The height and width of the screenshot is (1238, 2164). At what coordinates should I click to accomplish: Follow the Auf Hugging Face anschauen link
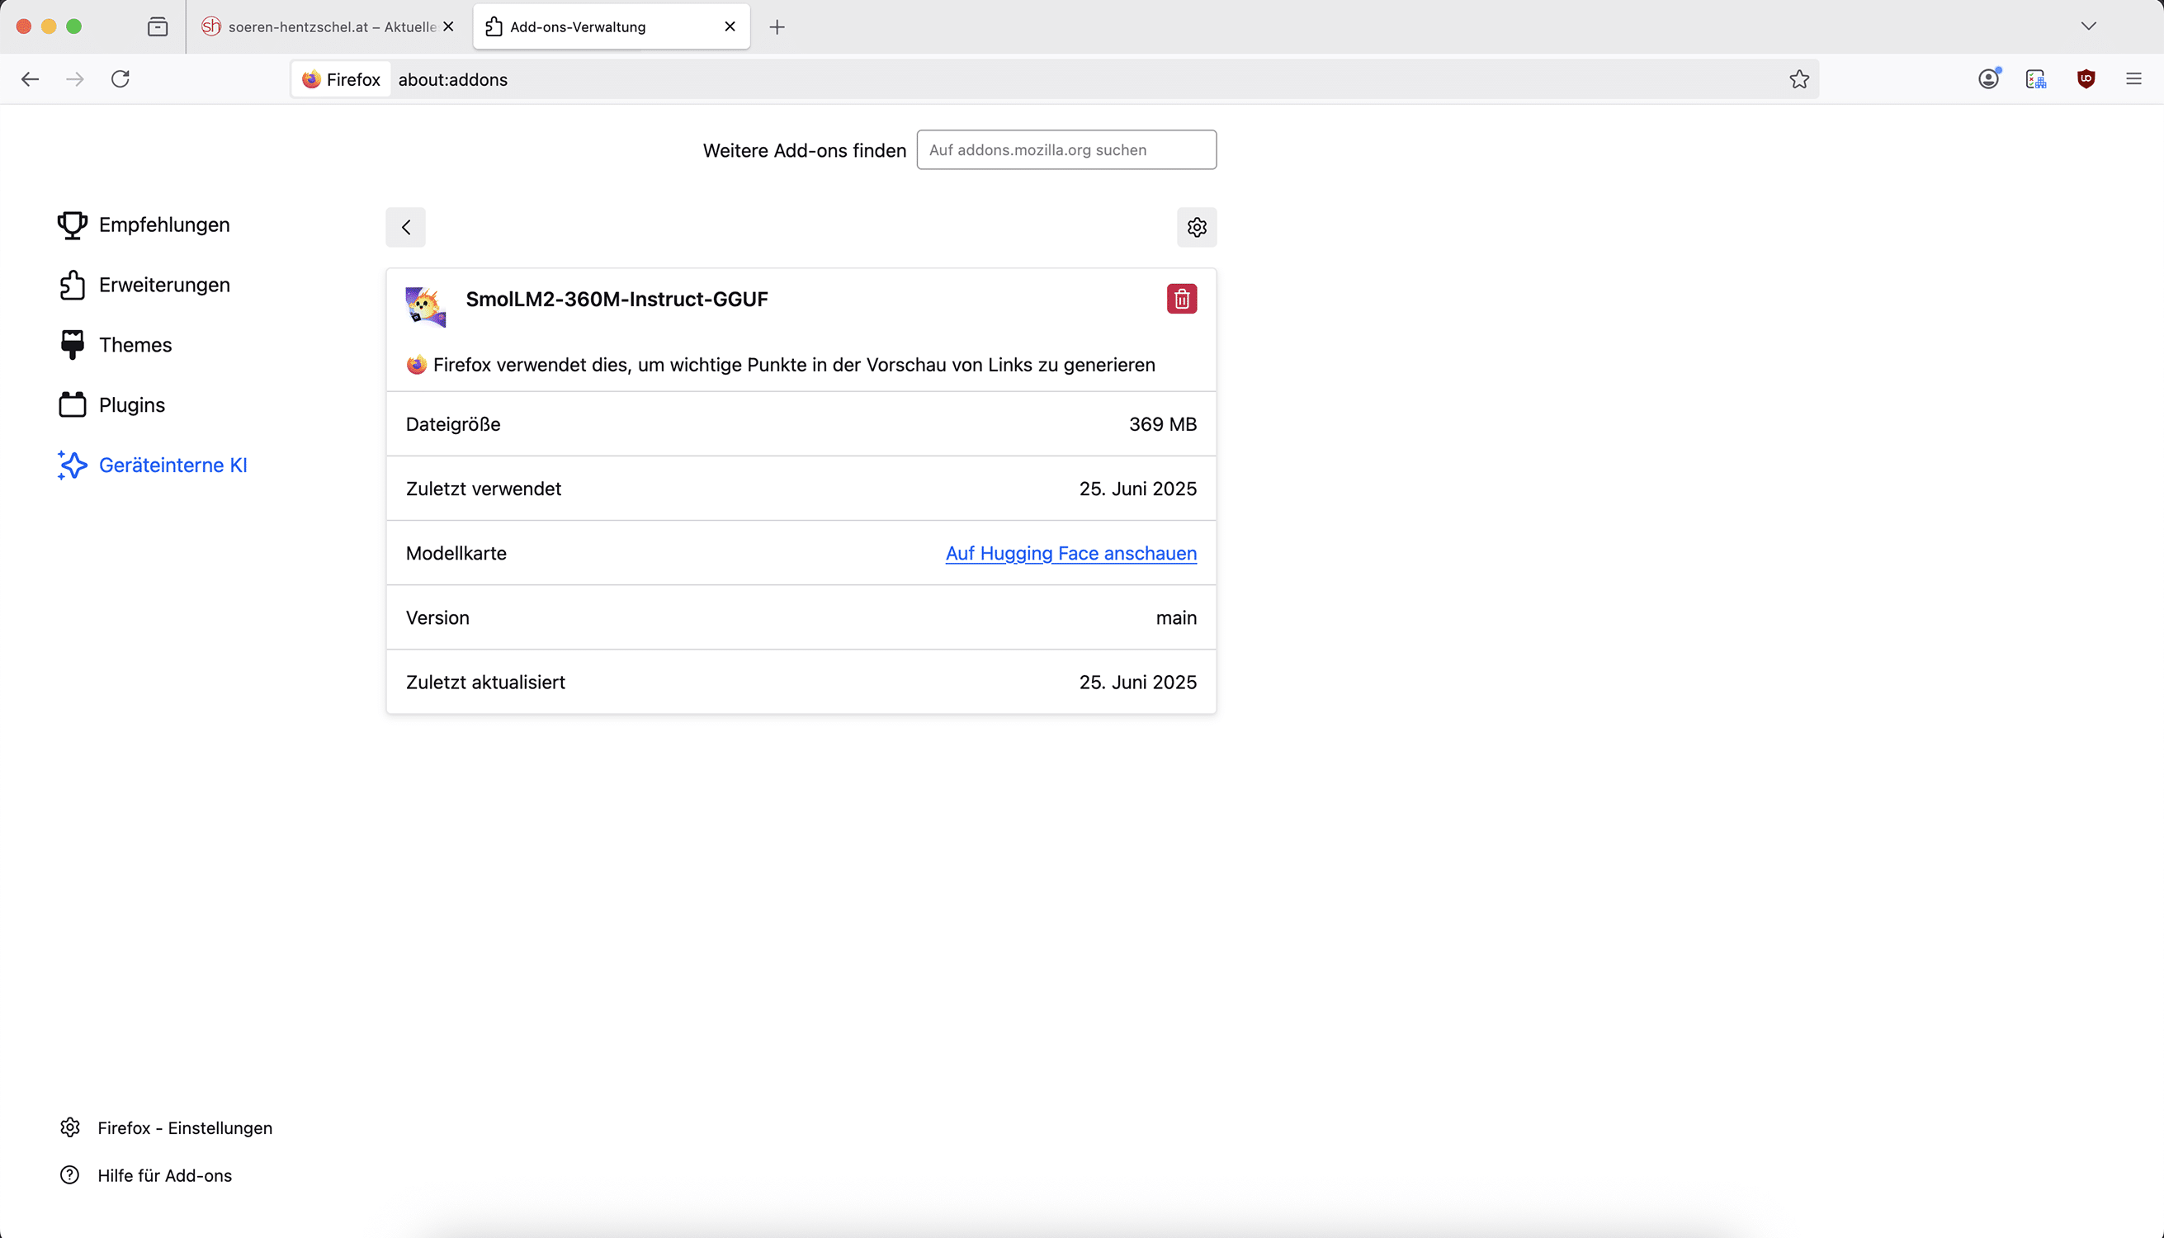click(1070, 554)
